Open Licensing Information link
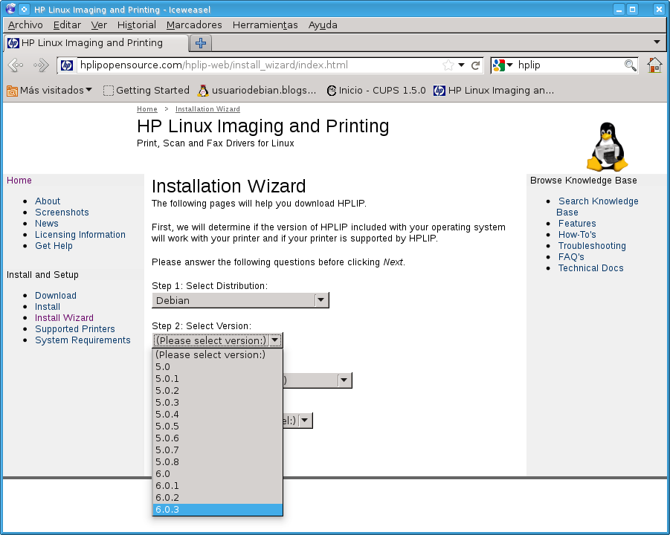Image resolution: width=670 pixels, height=535 pixels. click(x=80, y=234)
